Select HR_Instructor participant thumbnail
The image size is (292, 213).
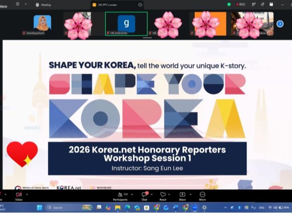coord(126,24)
